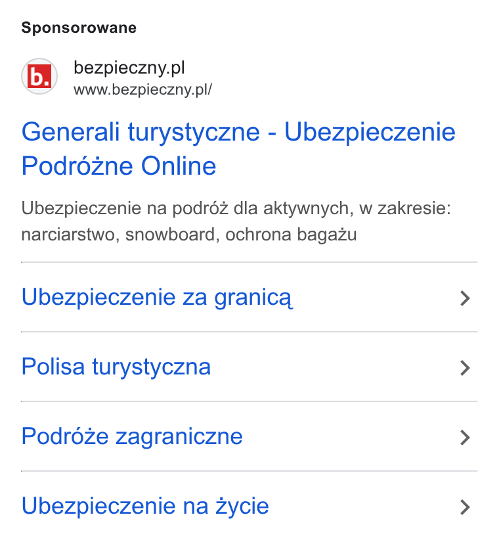The width and height of the screenshot is (499, 540).
Task: Click the ad description about narciarstwo and snowboard
Action: coord(236,221)
